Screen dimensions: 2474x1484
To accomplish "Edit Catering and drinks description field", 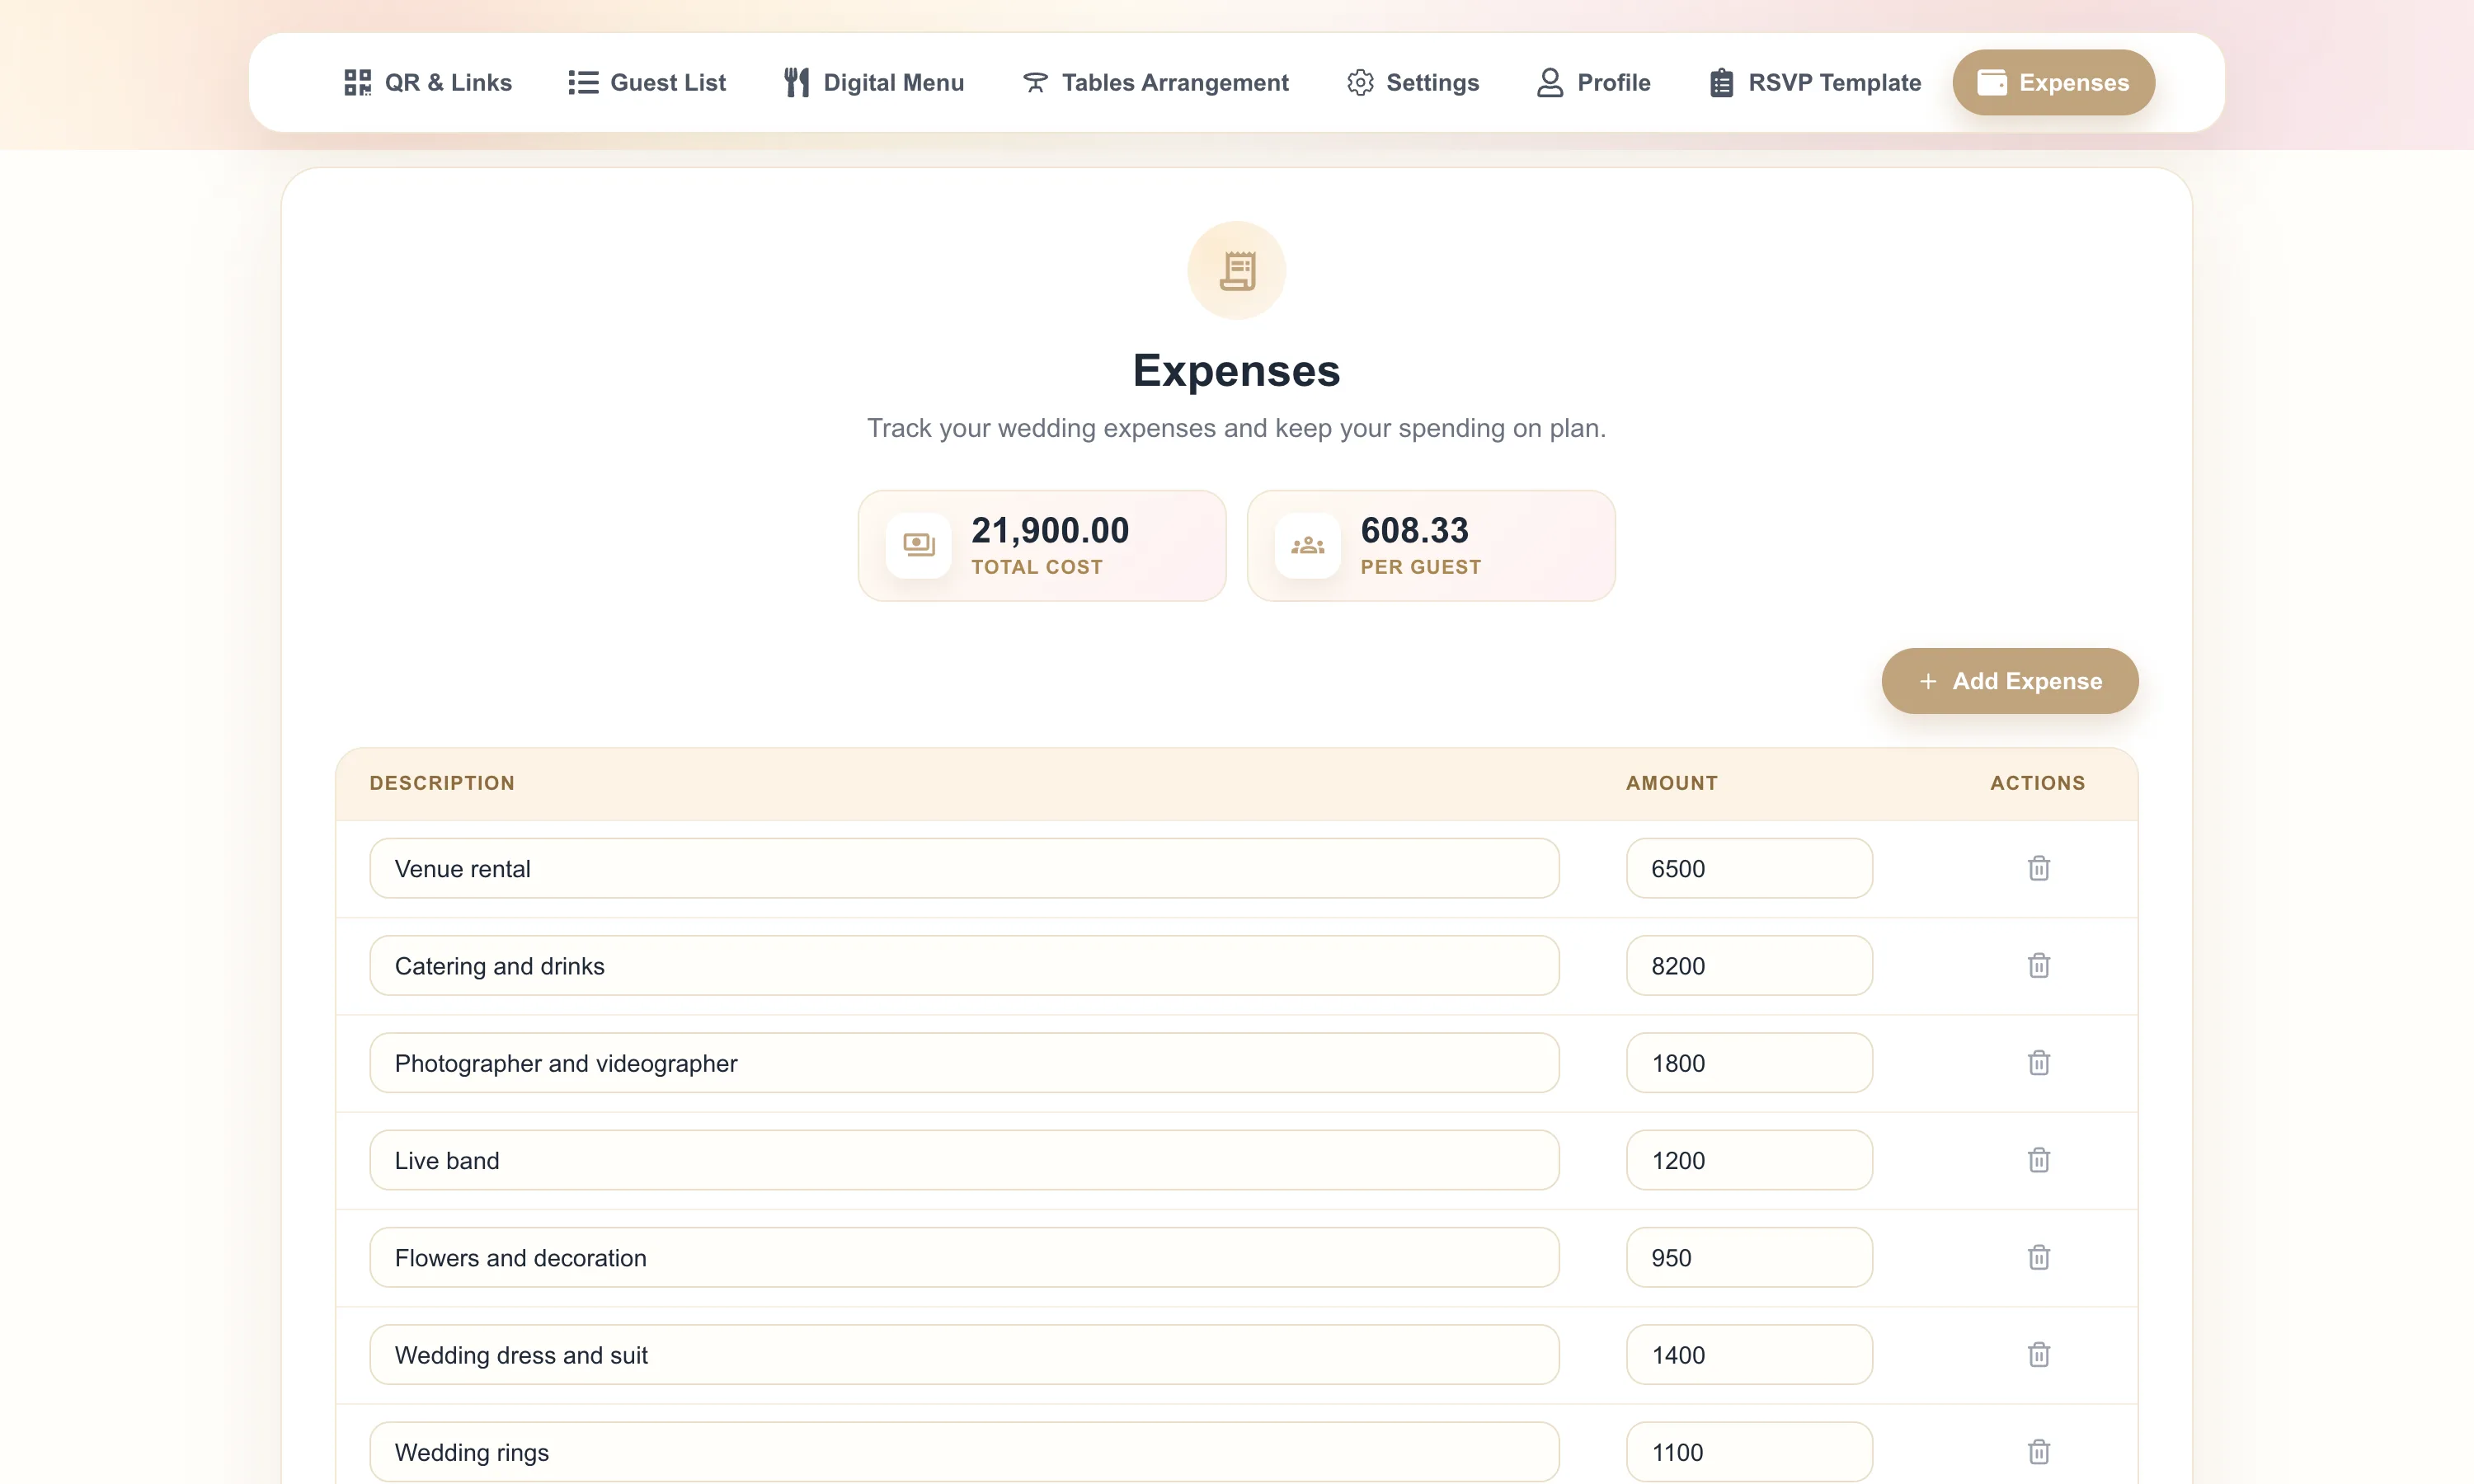I will [x=964, y=965].
